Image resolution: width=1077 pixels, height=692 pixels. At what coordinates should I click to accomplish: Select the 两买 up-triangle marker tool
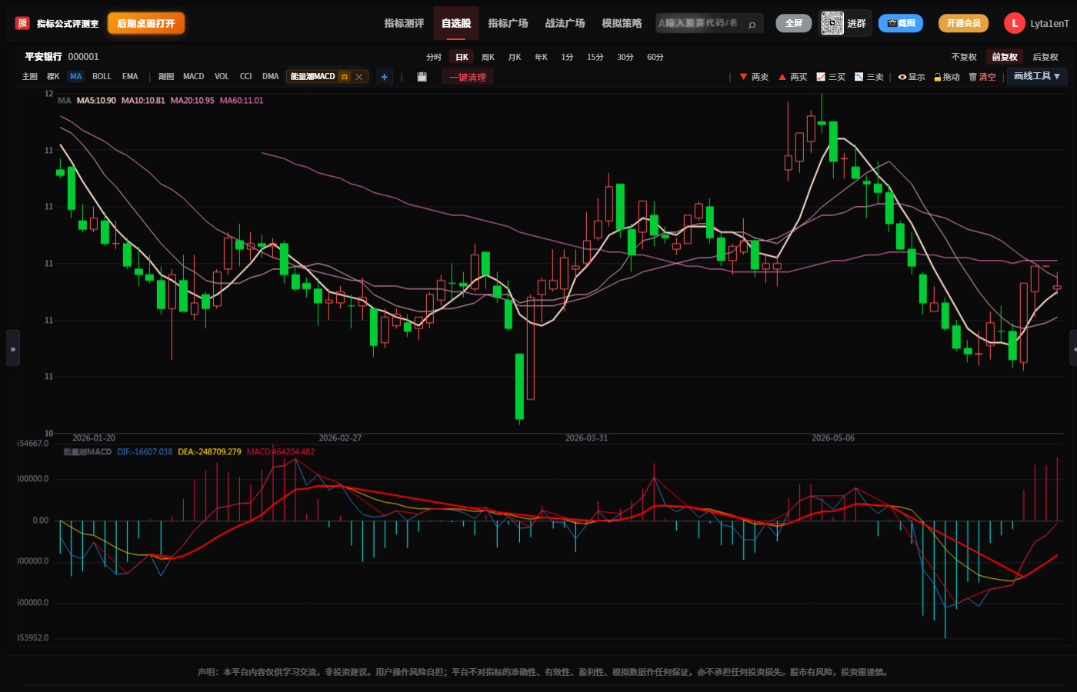point(792,77)
